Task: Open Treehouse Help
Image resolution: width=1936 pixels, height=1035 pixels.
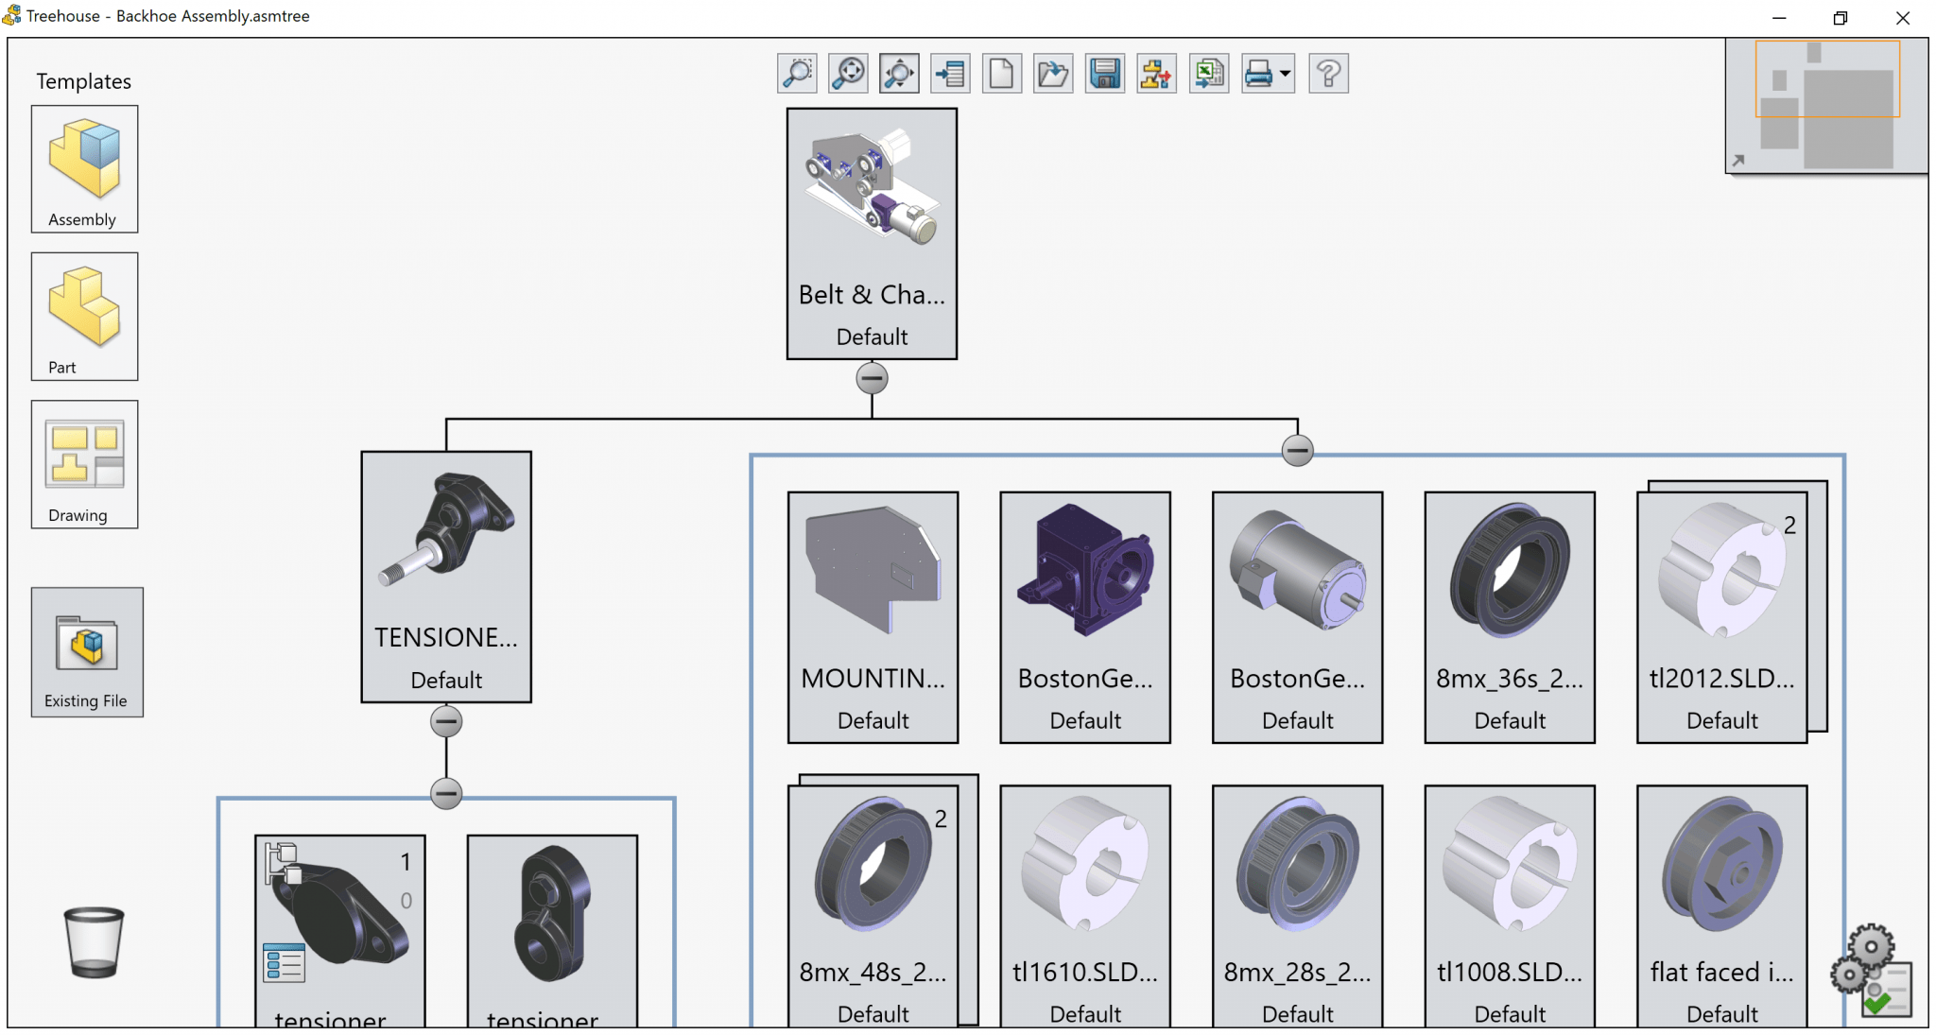Action: (1328, 73)
